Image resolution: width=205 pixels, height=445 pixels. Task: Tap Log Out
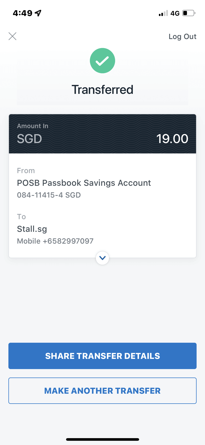click(x=182, y=37)
